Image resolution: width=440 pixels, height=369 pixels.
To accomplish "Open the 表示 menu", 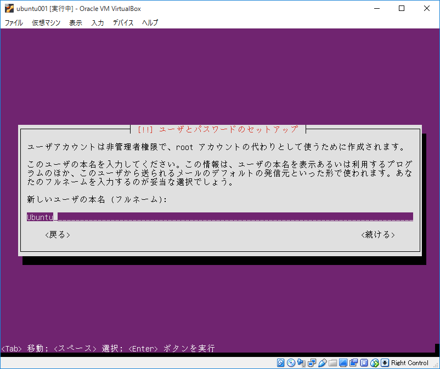I will click(75, 22).
